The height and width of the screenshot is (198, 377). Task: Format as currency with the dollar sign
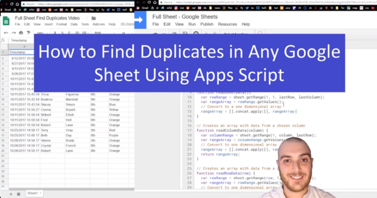pos(55,33)
